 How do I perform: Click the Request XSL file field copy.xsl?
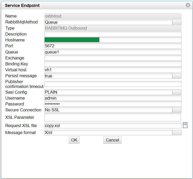coord(113,126)
